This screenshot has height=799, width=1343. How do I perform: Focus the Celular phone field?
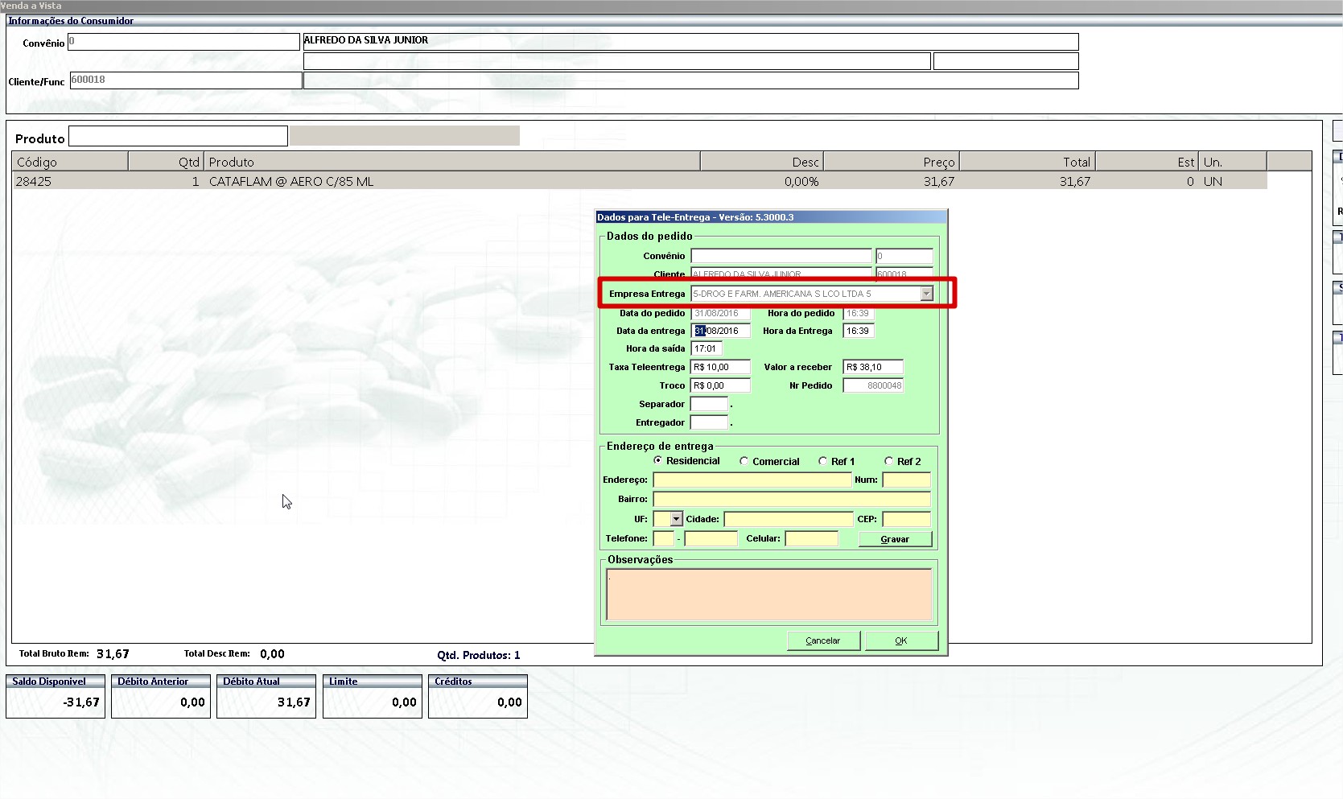[811, 538]
